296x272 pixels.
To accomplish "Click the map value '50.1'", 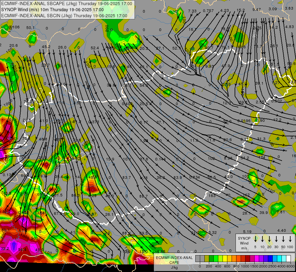I will click(x=31, y=28).
